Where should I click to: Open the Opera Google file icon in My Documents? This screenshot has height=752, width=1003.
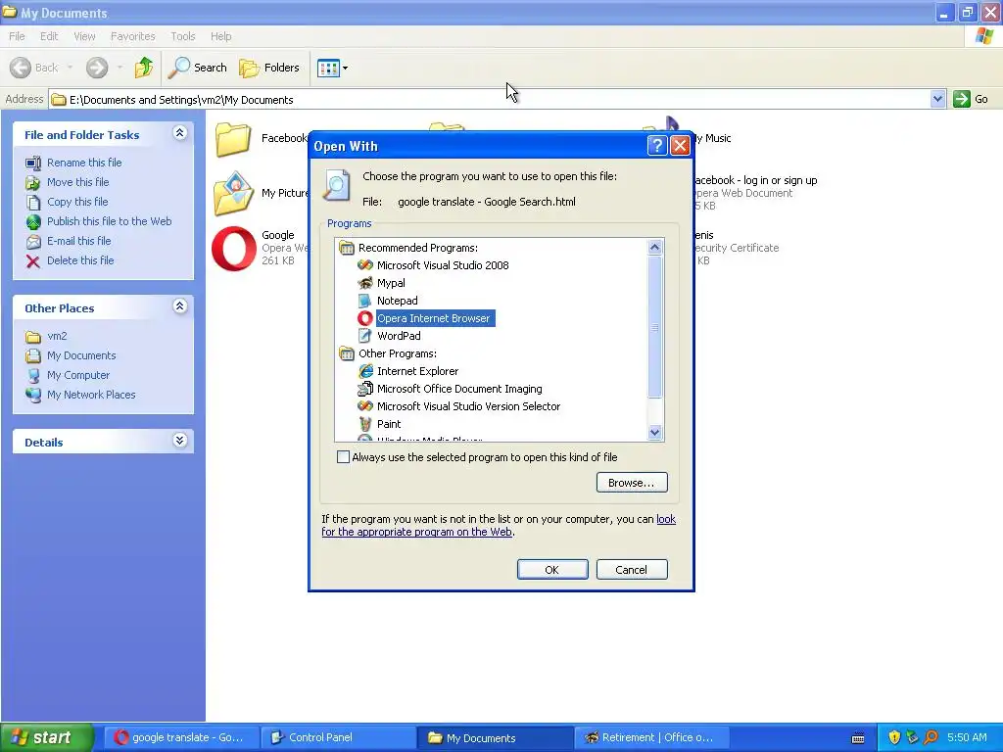(234, 249)
